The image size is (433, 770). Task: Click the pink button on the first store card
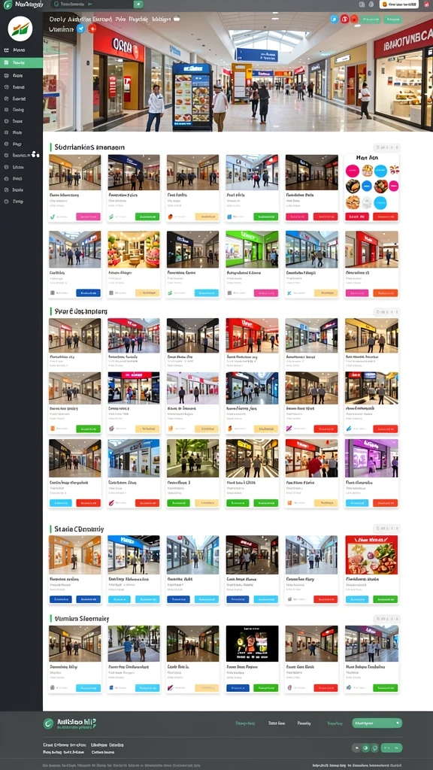(x=89, y=217)
